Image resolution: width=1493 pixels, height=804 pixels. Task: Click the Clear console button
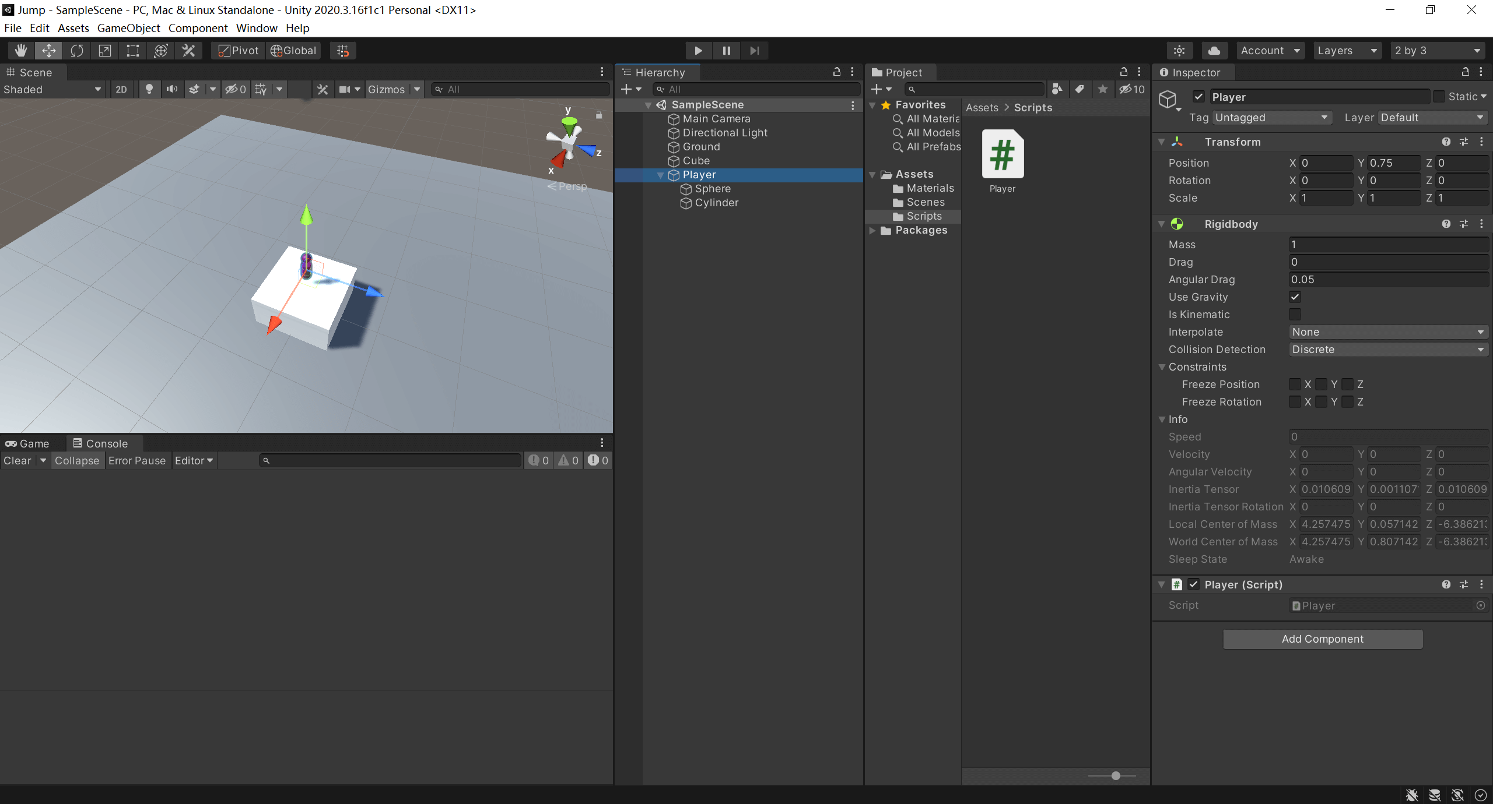17,460
